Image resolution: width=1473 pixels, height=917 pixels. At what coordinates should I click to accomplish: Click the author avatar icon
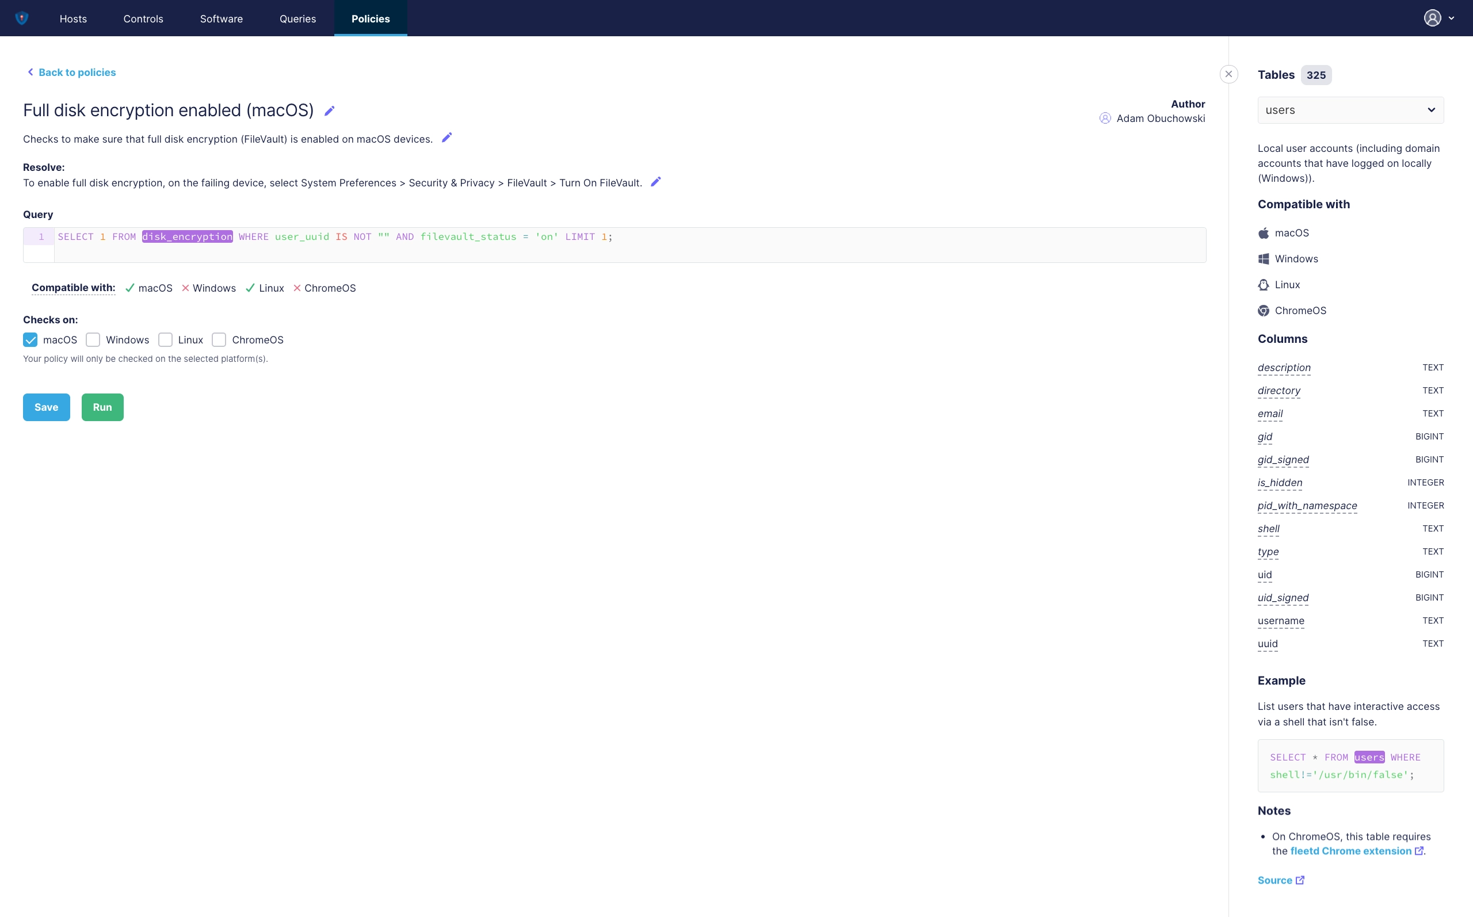click(x=1105, y=119)
